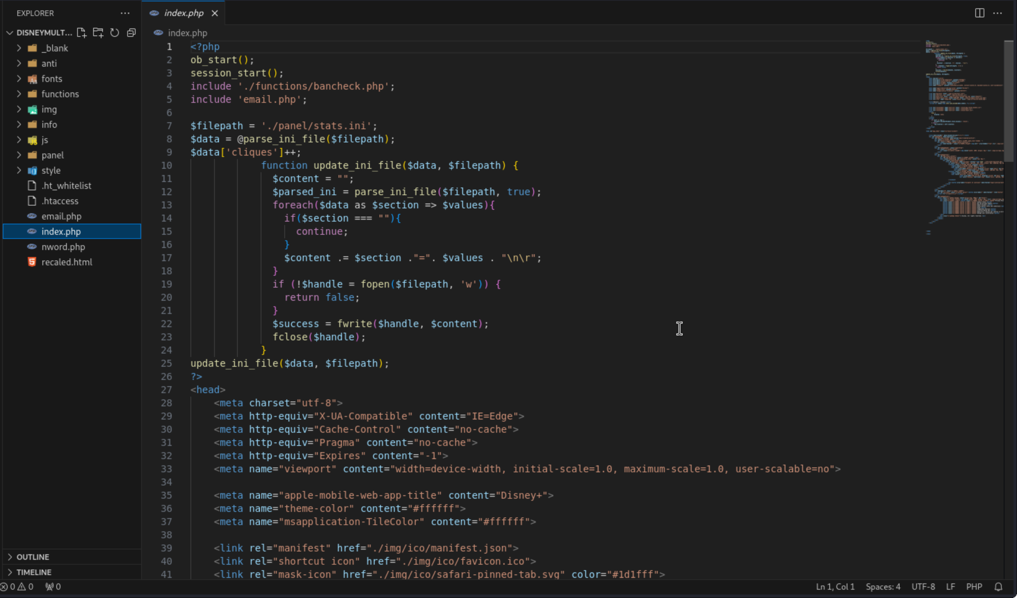This screenshot has width=1017, height=598.
Task: Click line number 27 in the gutter
Action: click(166, 390)
